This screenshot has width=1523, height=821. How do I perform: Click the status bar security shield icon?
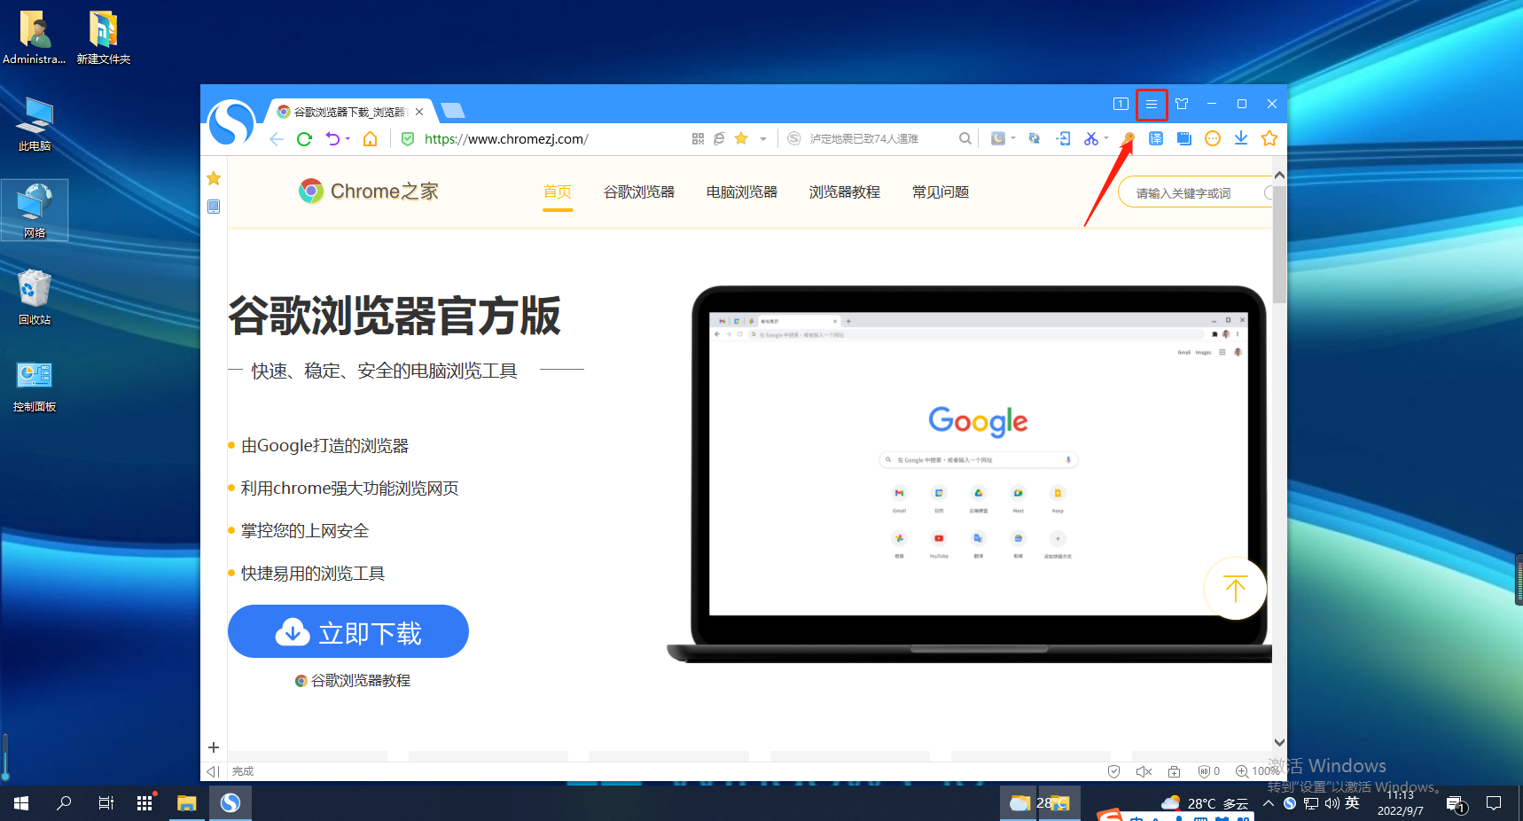[x=1114, y=771]
